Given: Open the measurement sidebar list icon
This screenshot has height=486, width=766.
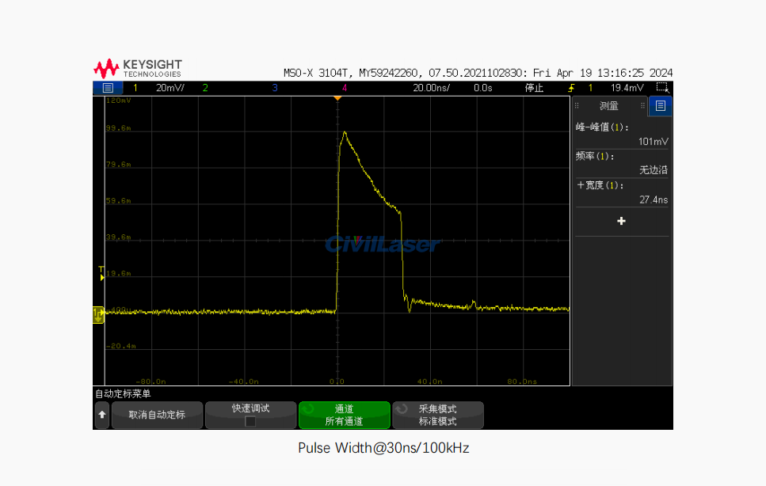Looking at the screenshot, I should tap(661, 106).
